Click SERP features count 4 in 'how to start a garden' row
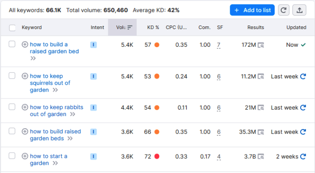The width and height of the screenshot is (315, 173). tap(219, 157)
